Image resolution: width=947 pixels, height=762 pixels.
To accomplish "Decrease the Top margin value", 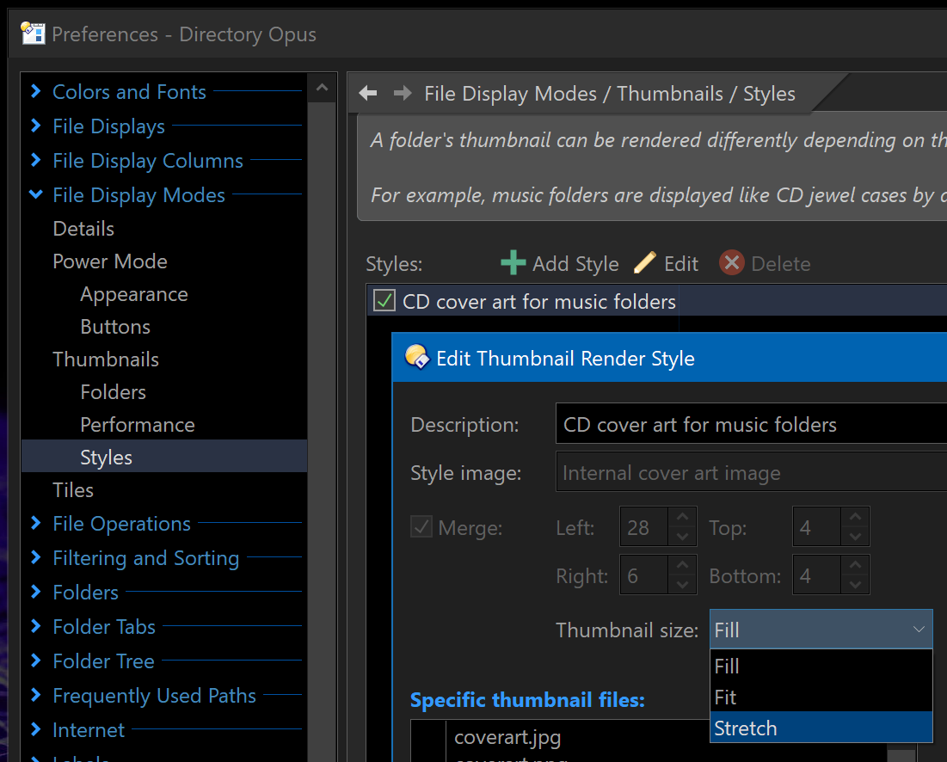I will pyautogui.click(x=855, y=536).
